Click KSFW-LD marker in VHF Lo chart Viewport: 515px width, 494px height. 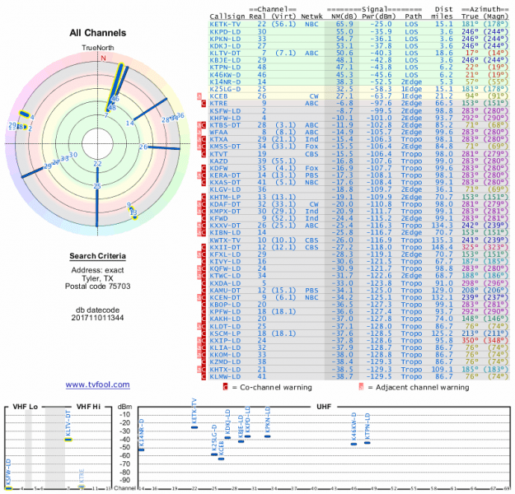coord(8,488)
